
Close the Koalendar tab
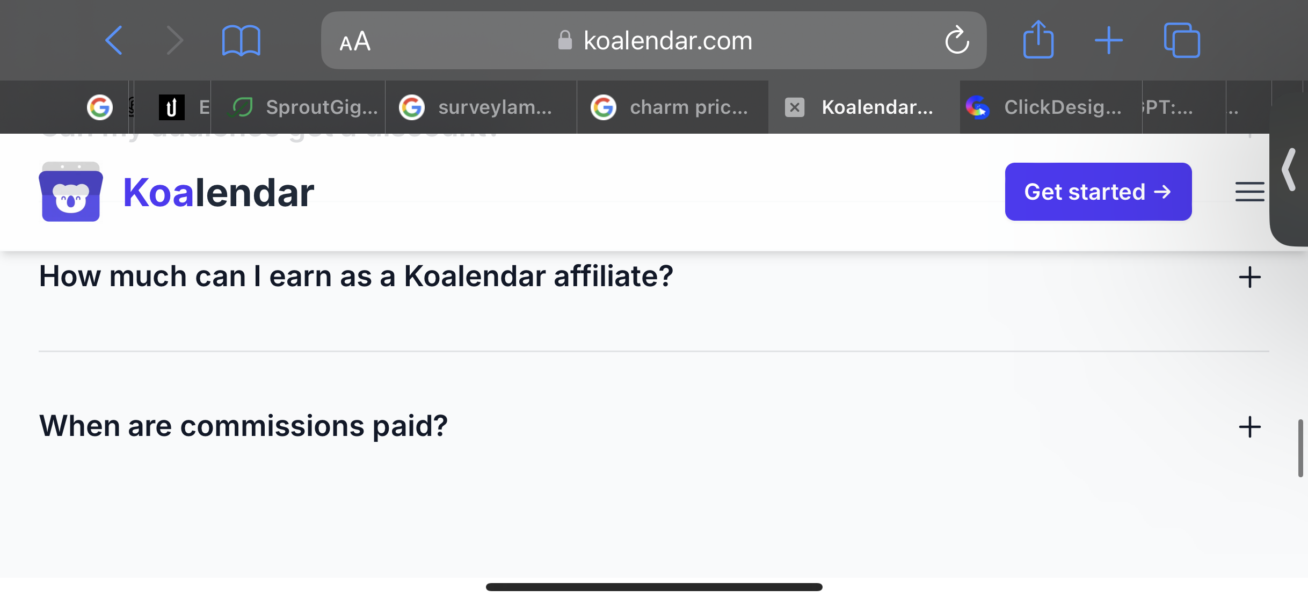795,107
